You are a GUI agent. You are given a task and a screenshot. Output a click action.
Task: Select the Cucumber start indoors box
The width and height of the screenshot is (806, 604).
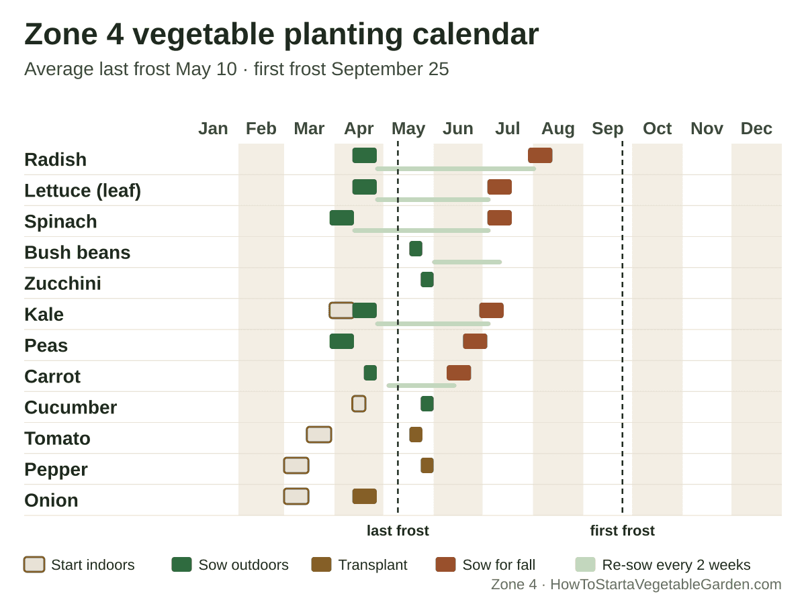click(x=359, y=404)
